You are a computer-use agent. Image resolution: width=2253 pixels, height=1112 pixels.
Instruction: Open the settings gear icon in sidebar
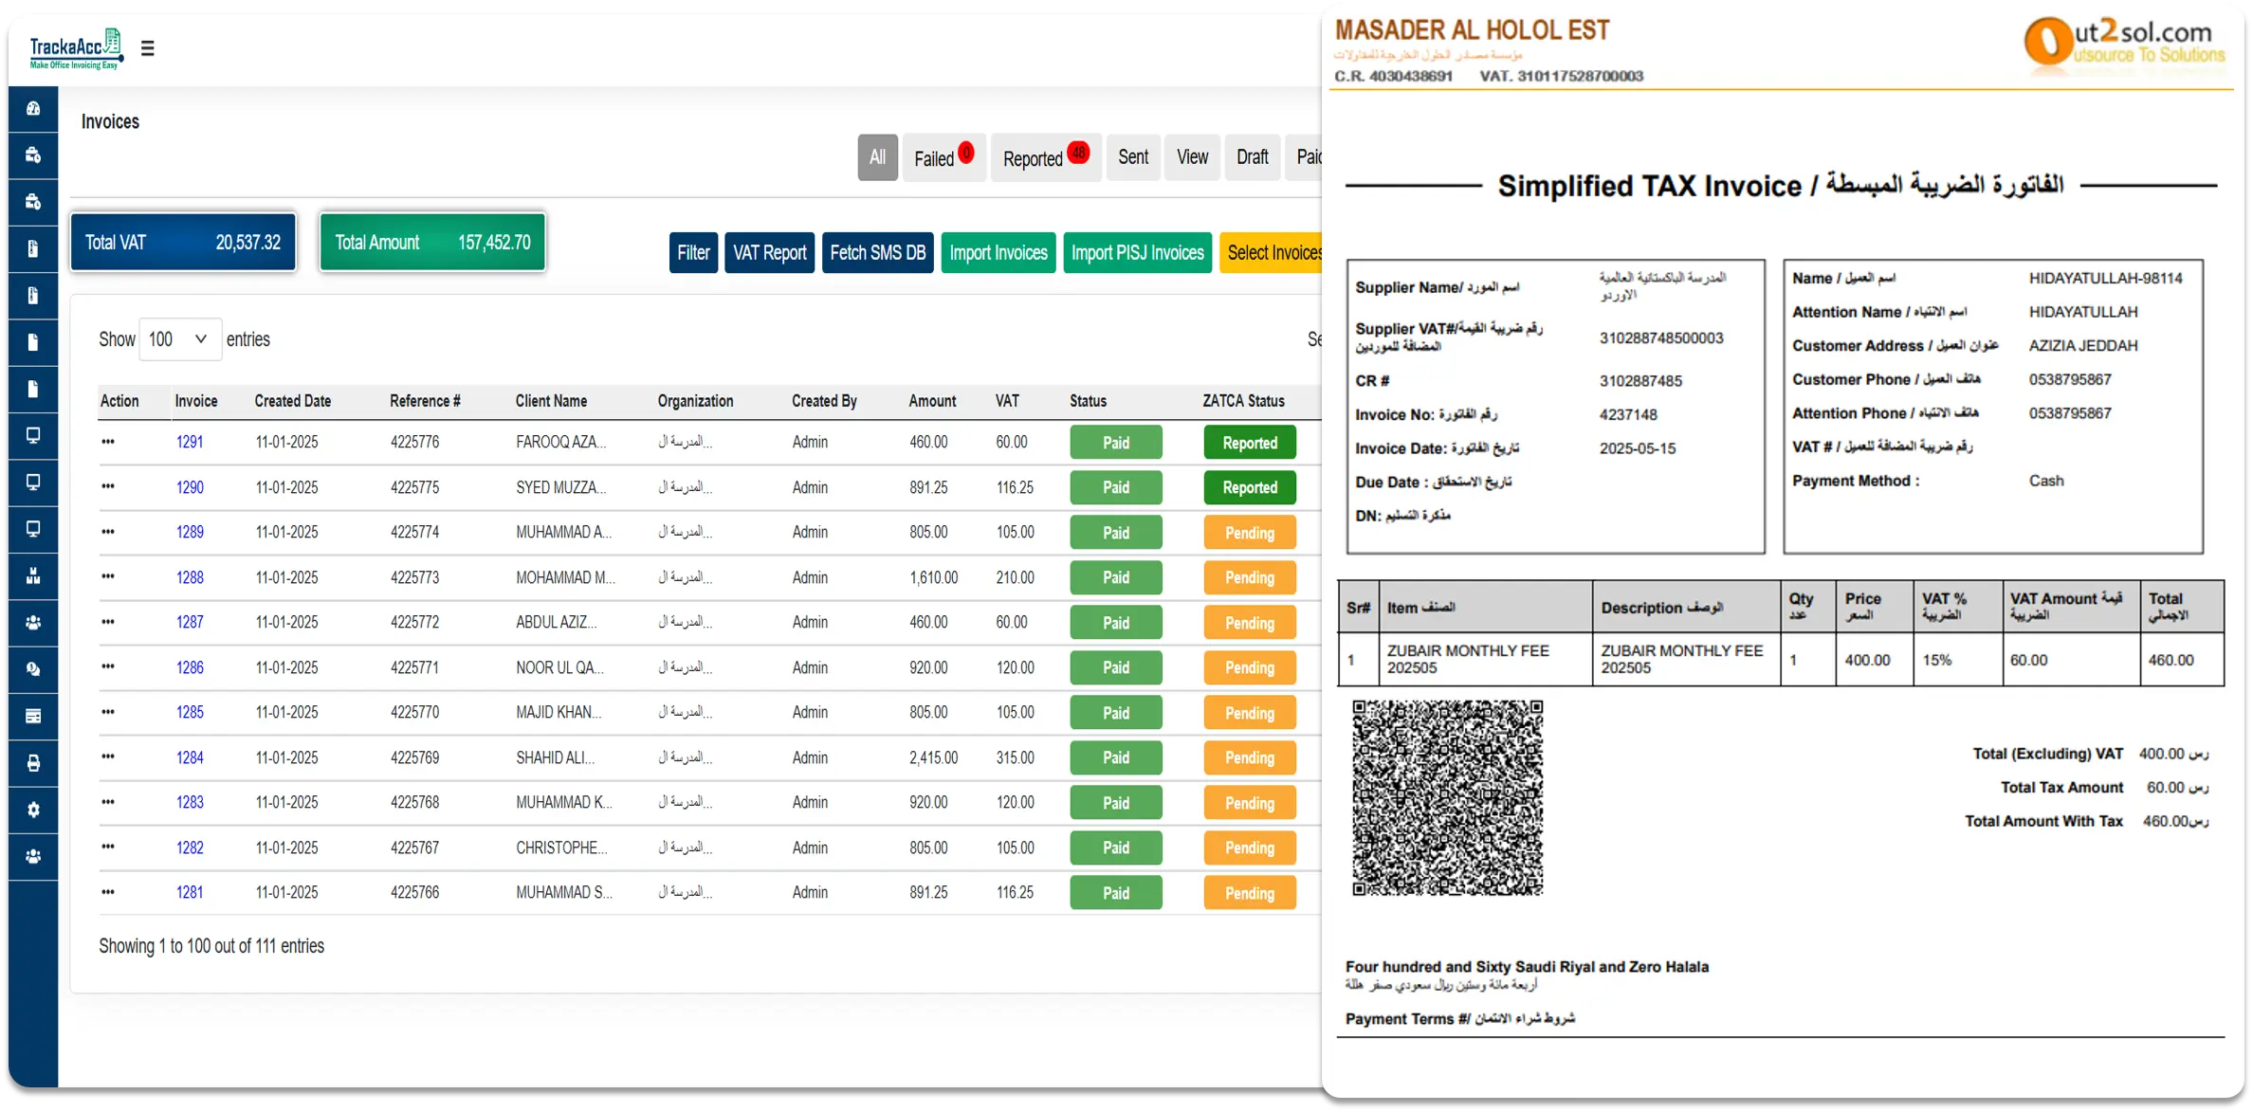(x=33, y=810)
